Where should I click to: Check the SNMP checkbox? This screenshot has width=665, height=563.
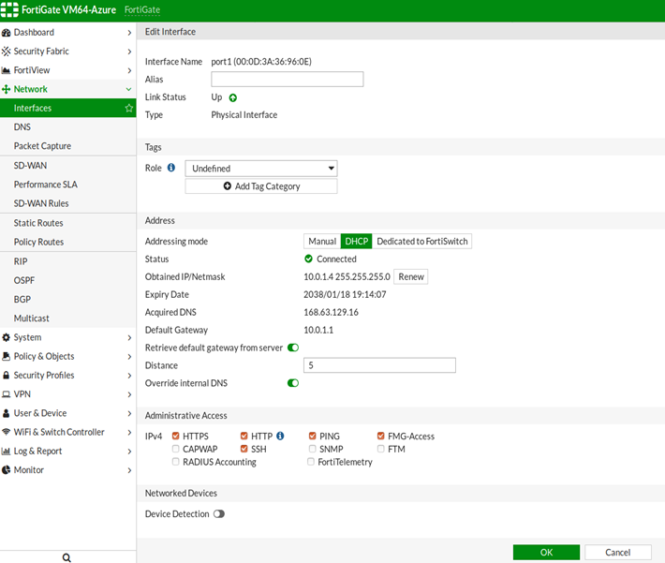click(x=312, y=449)
